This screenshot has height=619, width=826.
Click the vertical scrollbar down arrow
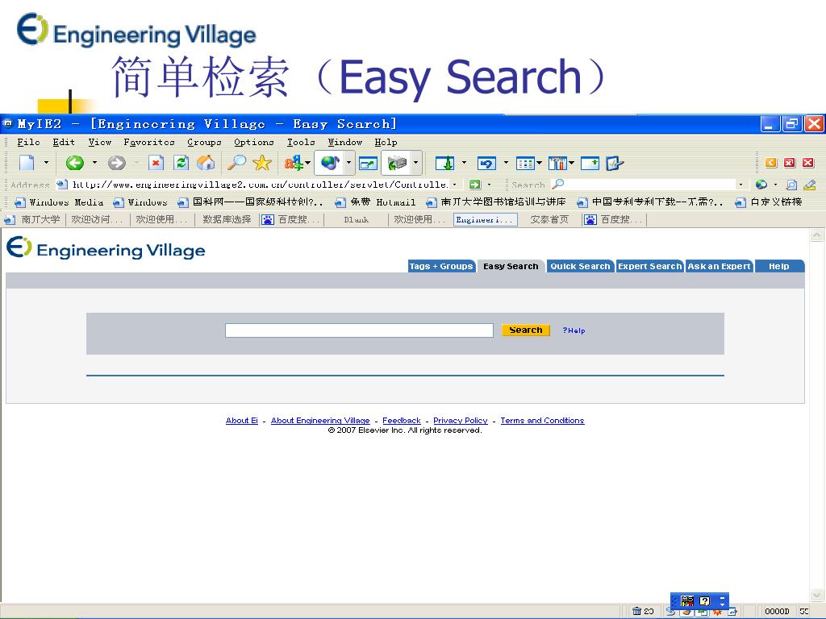816,596
